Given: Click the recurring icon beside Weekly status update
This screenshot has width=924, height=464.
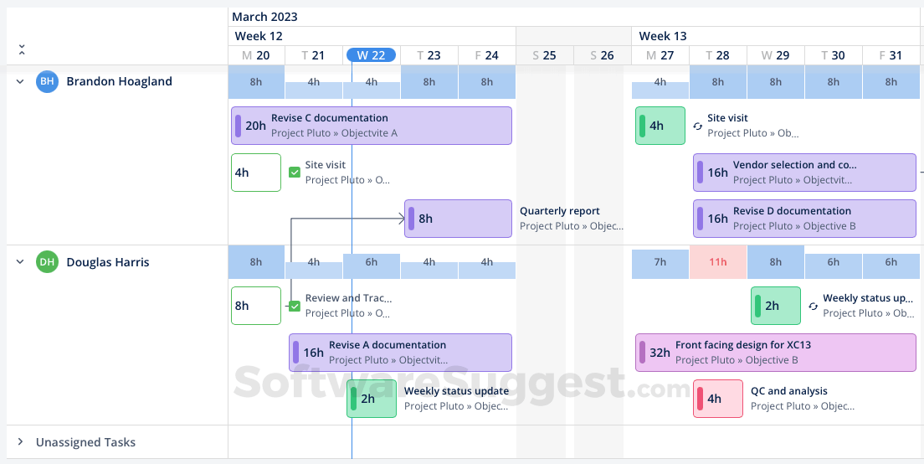Looking at the screenshot, I should (x=814, y=307).
